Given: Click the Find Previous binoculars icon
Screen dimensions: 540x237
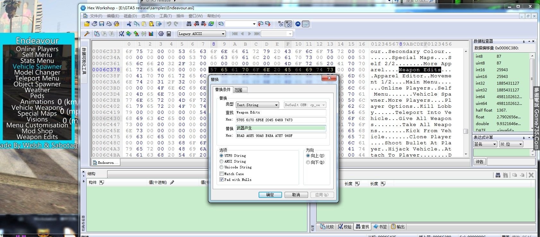Looking at the screenshot, I should pos(196,24).
